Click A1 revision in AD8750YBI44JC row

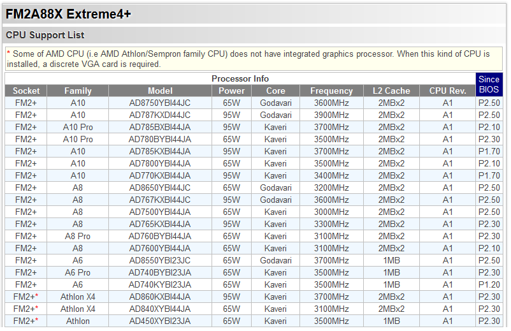[447, 103]
